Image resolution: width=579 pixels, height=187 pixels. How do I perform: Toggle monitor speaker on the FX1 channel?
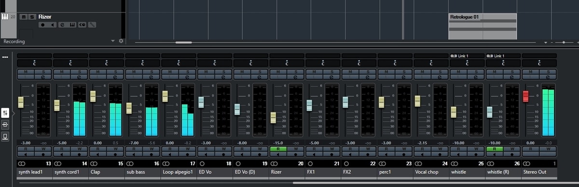point(314,155)
